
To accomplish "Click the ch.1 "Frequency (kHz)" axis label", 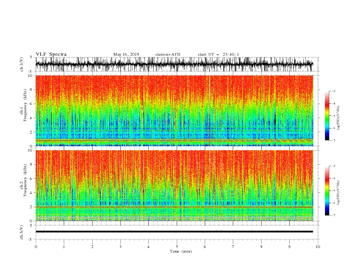I will [x=25, y=105].
